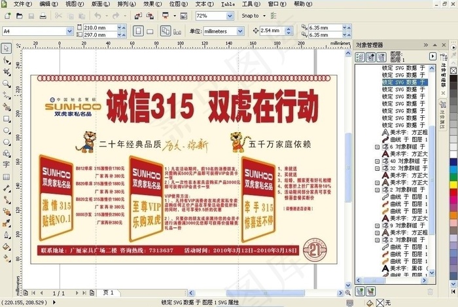Click the add page button after page tab
This screenshot has height=307, width=458.
92,293
